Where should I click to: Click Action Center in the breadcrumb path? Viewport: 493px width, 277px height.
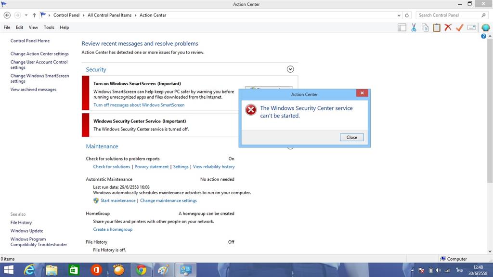tap(153, 15)
